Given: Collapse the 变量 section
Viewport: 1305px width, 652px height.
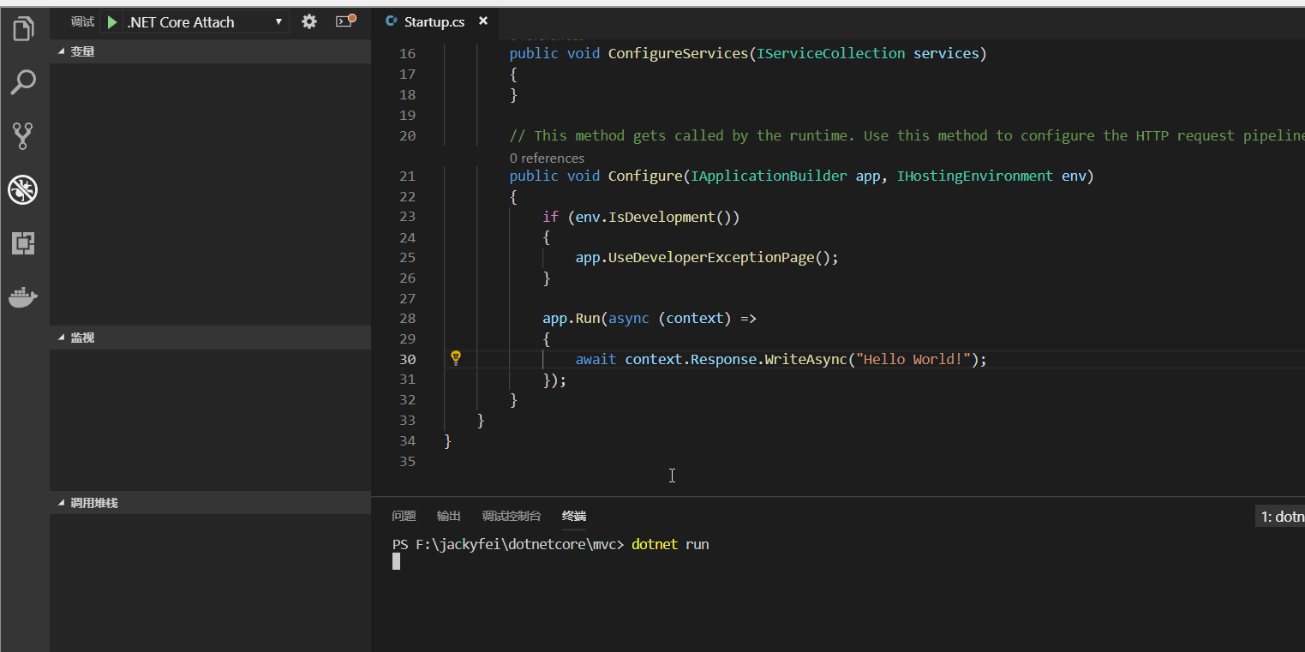Looking at the screenshot, I should coord(75,51).
